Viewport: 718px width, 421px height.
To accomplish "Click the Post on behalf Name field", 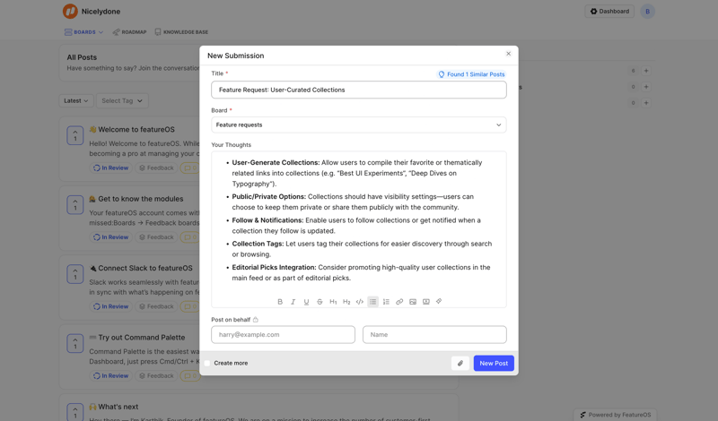I will pyautogui.click(x=434, y=335).
